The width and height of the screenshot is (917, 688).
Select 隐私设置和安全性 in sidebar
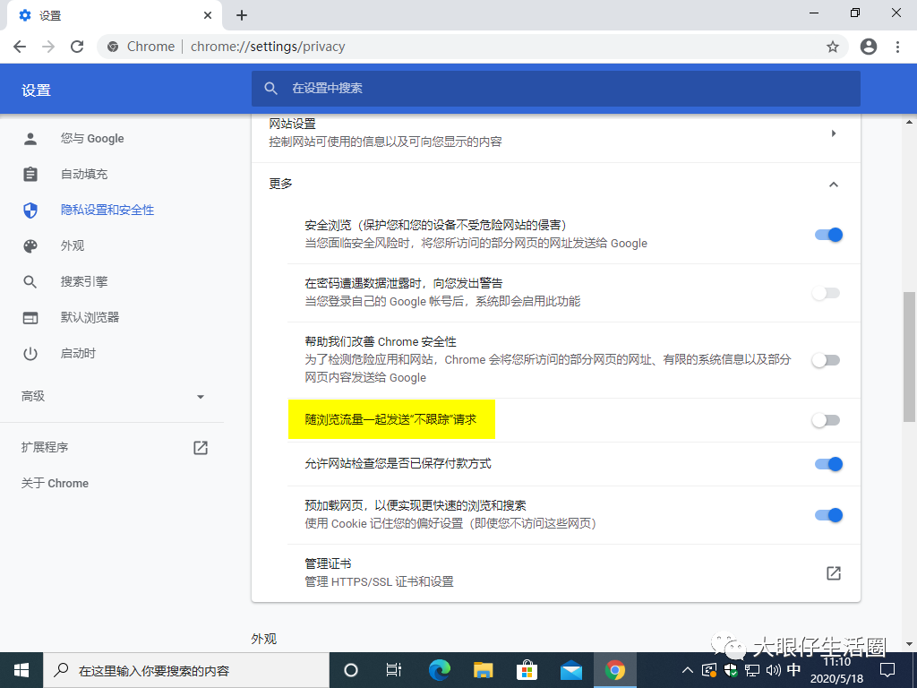tap(107, 210)
